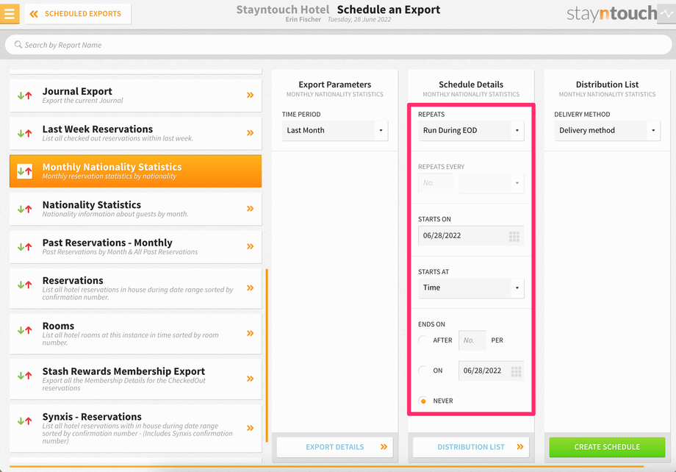Screen dimensions: 676x472
Task: Open Nationality Statistics using its chevron
Action: [250, 209]
